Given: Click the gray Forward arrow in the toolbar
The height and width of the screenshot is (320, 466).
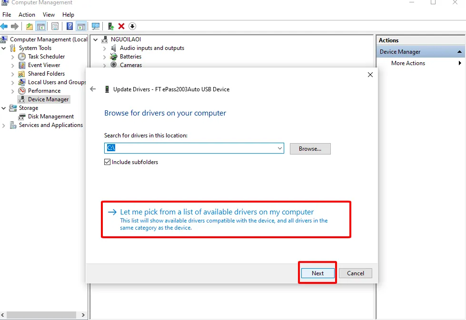Looking at the screenshot, I should (15, 27).
